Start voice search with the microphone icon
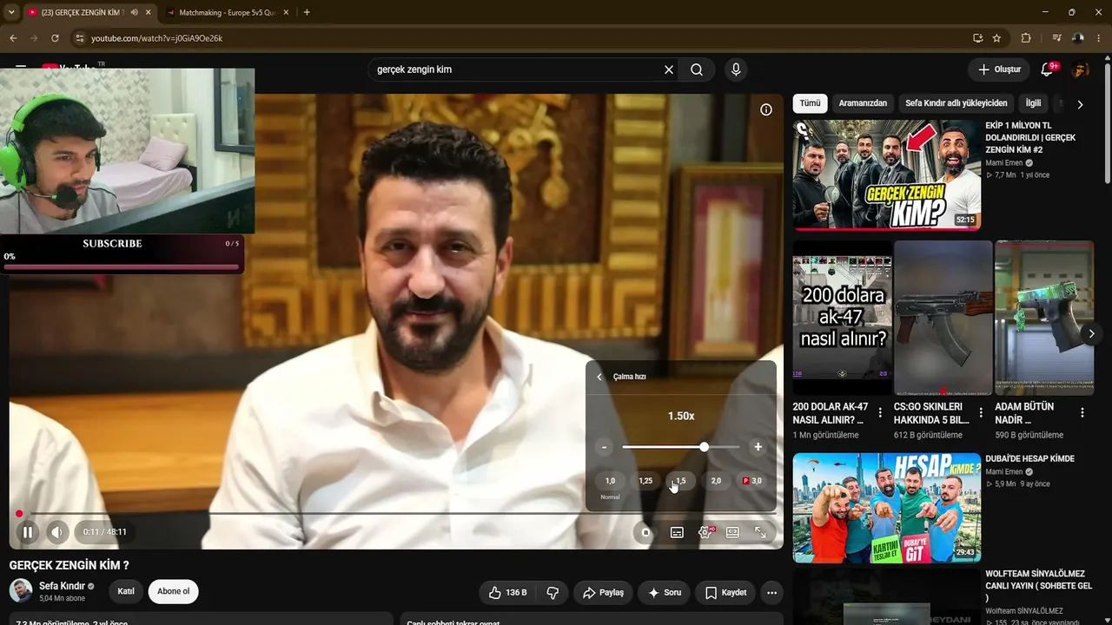1112x625 pixels. pyautogui.click(x=736, y=69)
